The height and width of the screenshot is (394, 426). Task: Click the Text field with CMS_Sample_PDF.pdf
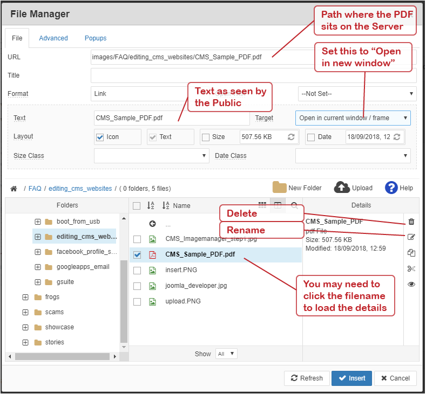coord(172,118)
